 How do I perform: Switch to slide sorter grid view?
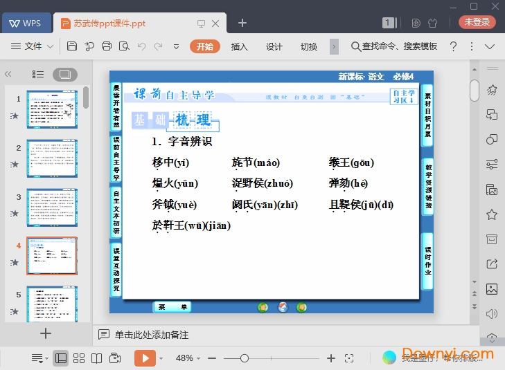coord(79,358)
